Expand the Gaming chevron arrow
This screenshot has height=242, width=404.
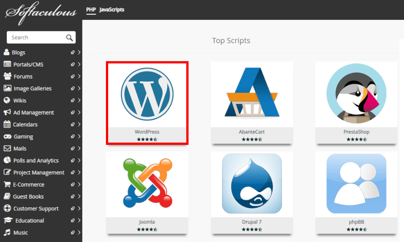click(x=79, y=136)
